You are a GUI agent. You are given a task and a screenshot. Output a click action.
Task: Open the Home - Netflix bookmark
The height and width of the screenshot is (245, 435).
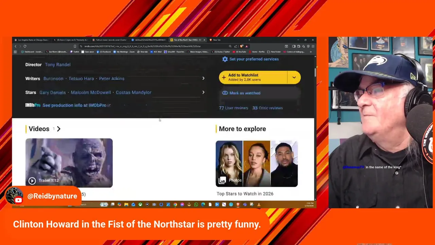pos(257,52)
